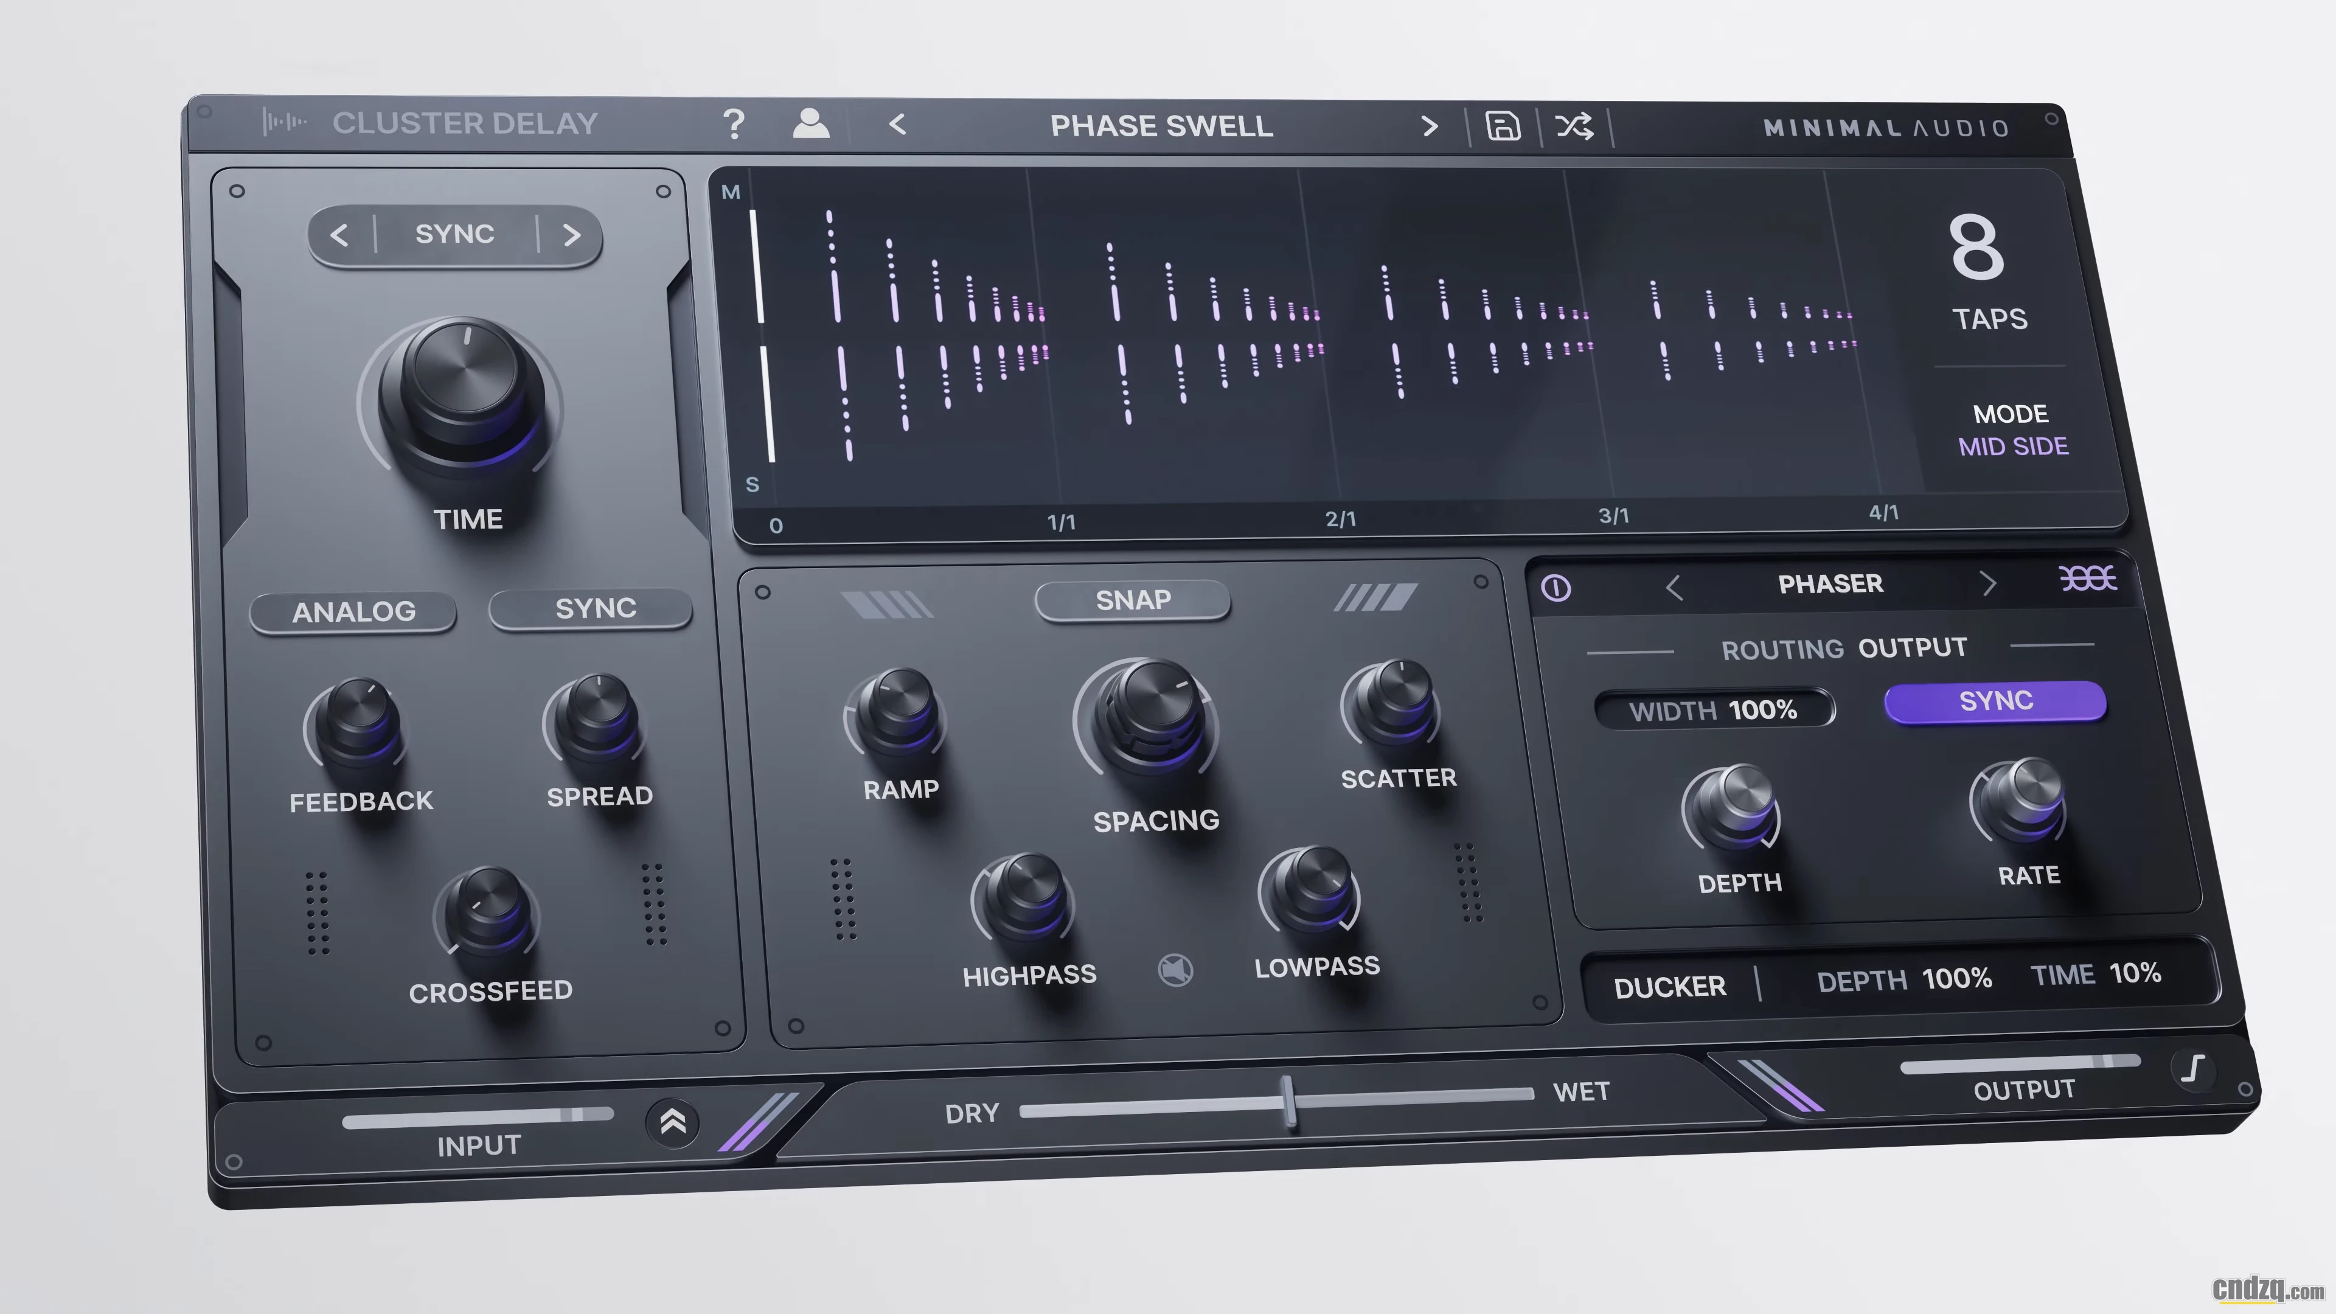Toggle the purple Sync button in Phaser
2336x1314 pixels.
(x=1995, y=702)
